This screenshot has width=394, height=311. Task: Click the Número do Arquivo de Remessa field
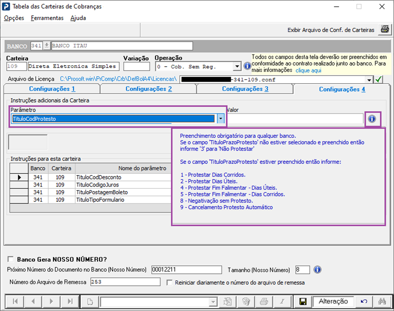tap(125, 282)
